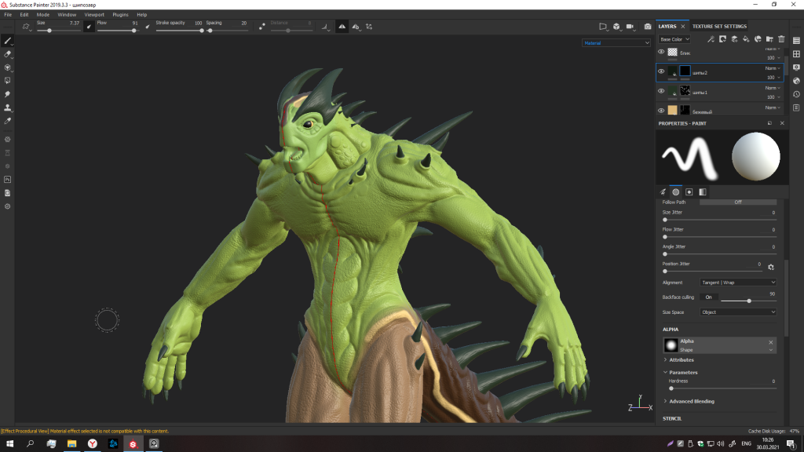Toggle flow pen pressure icon

(148, 27)
